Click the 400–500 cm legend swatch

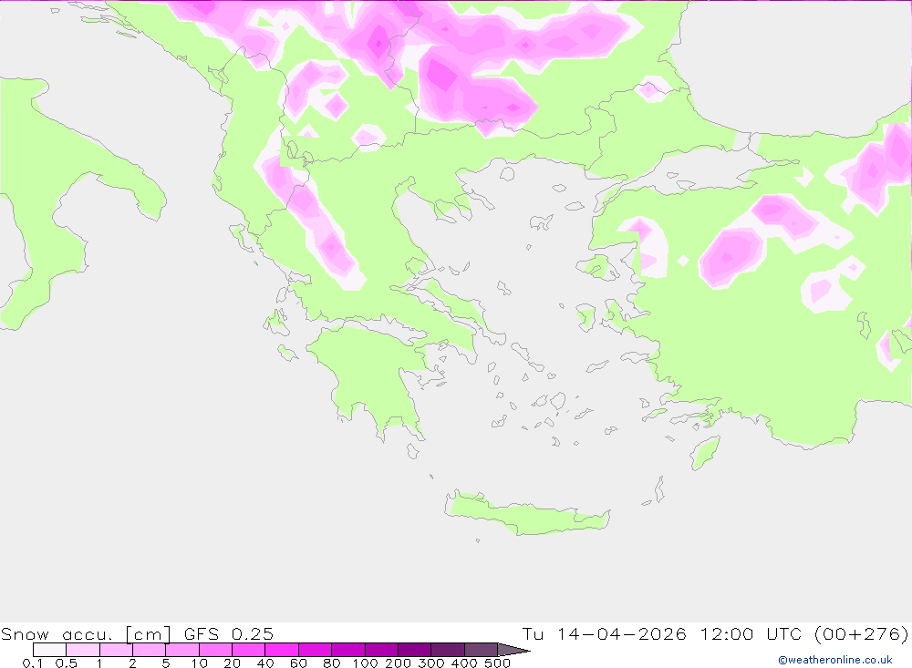[x=481, y=650]
